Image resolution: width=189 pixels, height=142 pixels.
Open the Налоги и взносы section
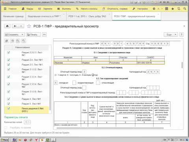click(87, 9)
